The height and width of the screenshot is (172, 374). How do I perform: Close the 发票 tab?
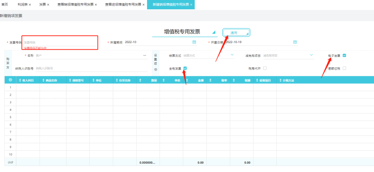pos(48,5)
